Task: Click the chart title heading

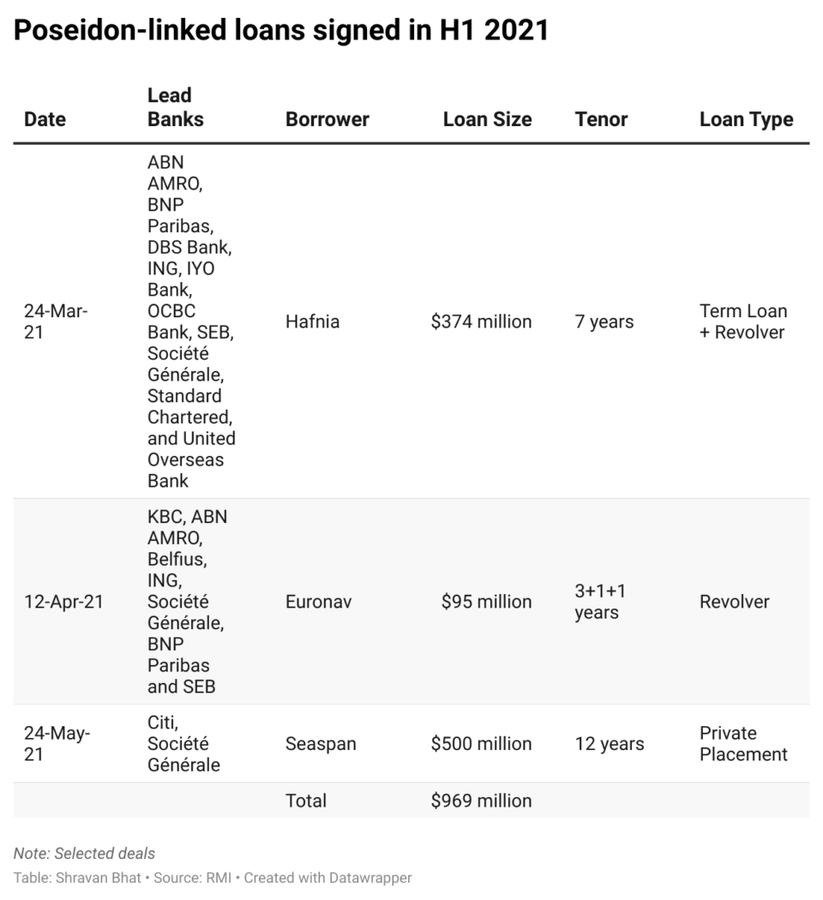Action: (x=281, y=31)
